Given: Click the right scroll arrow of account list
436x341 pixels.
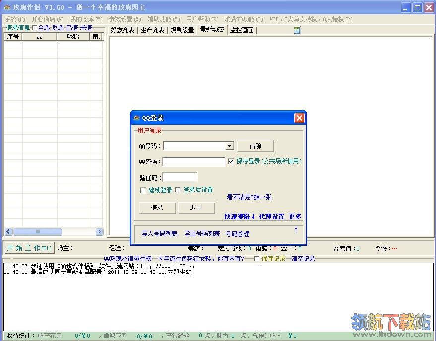Looking at the screenshot, I should 99,231.
